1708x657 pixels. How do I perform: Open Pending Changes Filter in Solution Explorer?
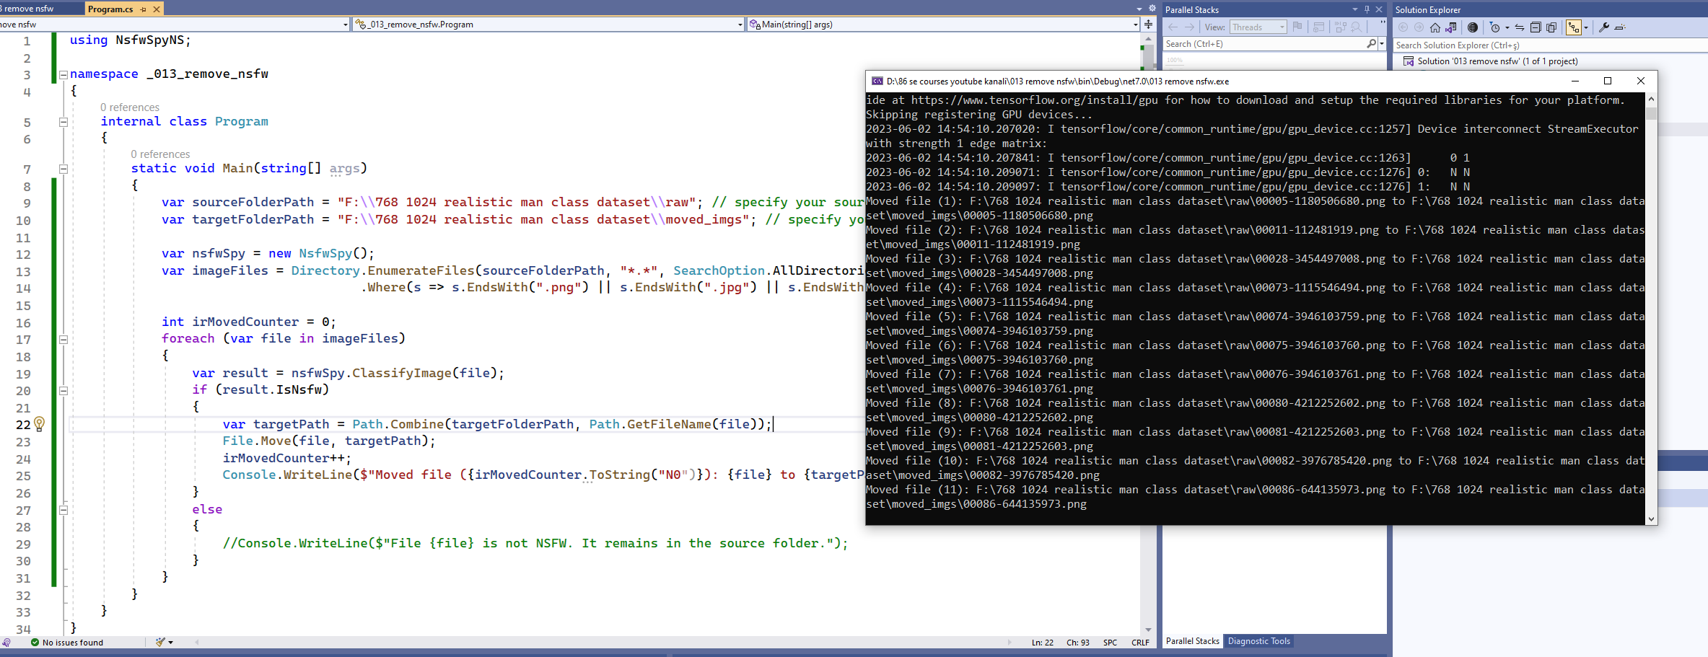(1494, 27)
